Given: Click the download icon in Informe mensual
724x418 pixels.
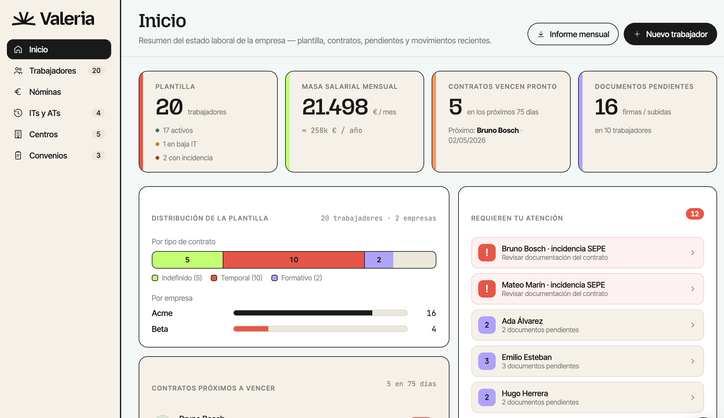Looking at the screenshot, I should [541, 34].
